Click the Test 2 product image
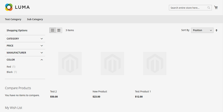The height and width of the screenshot is (112, 223). click(70, 63)
